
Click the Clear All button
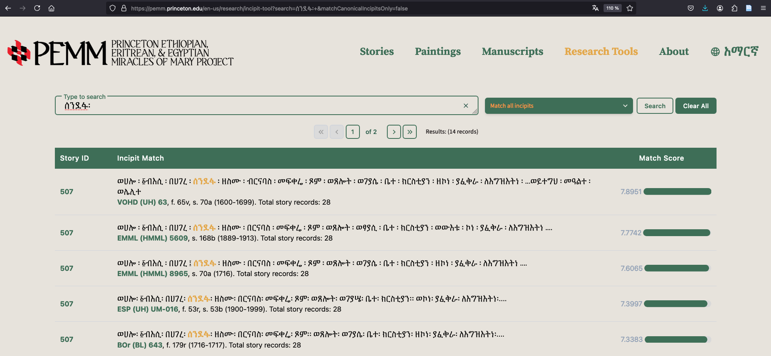pos(696,106)
